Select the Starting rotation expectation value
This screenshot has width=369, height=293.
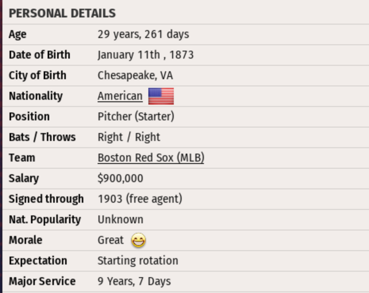point(138,261)
